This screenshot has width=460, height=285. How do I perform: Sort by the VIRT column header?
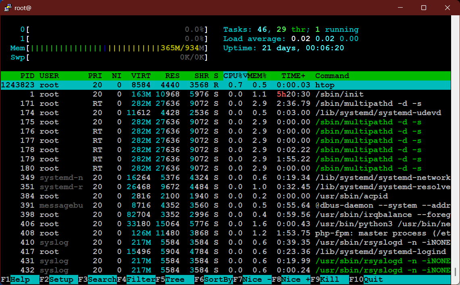pyautogui.click(x=141, y=76)
